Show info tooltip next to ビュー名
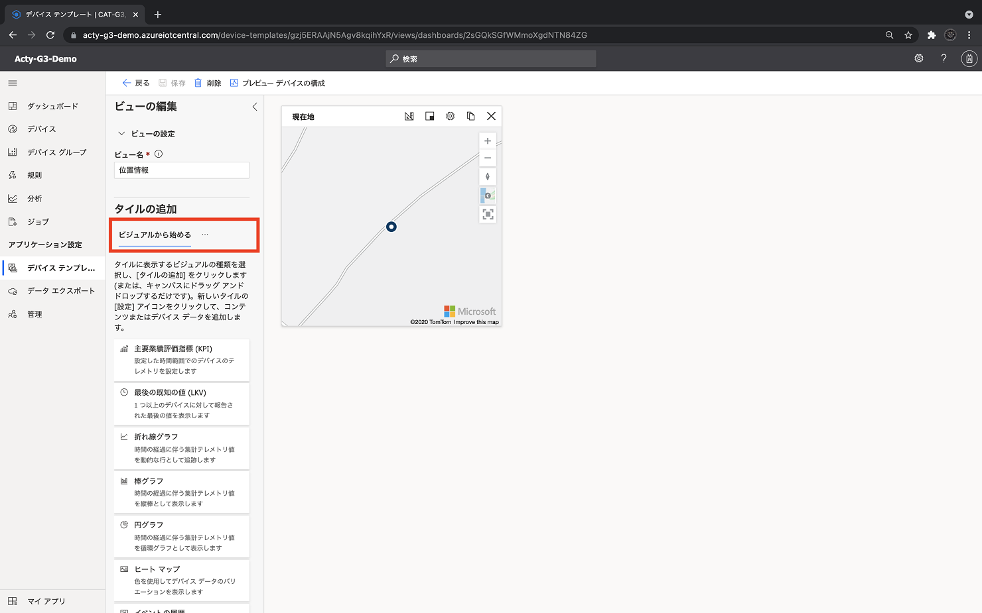The width and height of the screenshot is (982, 613). (x=159, y=154)
